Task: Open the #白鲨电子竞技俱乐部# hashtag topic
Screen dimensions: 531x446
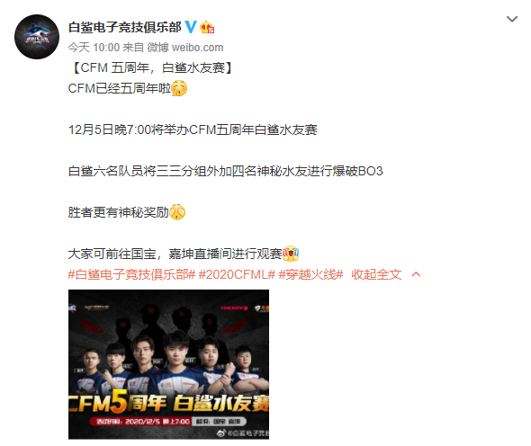Action: (131, 274)
